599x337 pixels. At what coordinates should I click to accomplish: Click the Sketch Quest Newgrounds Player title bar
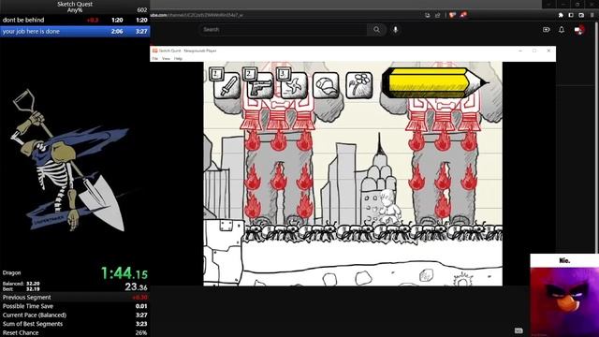pos(353,51)
